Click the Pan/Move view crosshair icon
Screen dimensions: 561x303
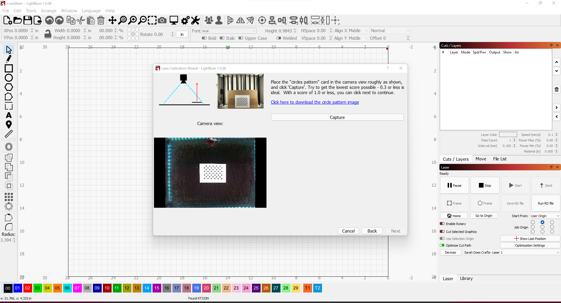coord(112,20)
